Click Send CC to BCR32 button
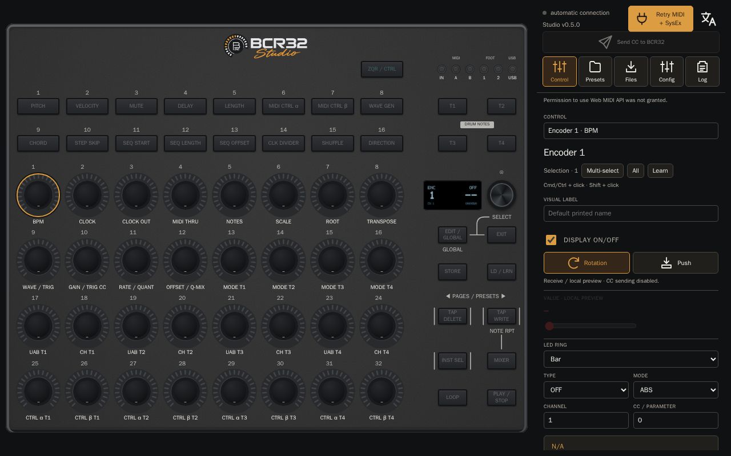The width and height of the screenshot is (731, 456). click(x=630, y=42)
